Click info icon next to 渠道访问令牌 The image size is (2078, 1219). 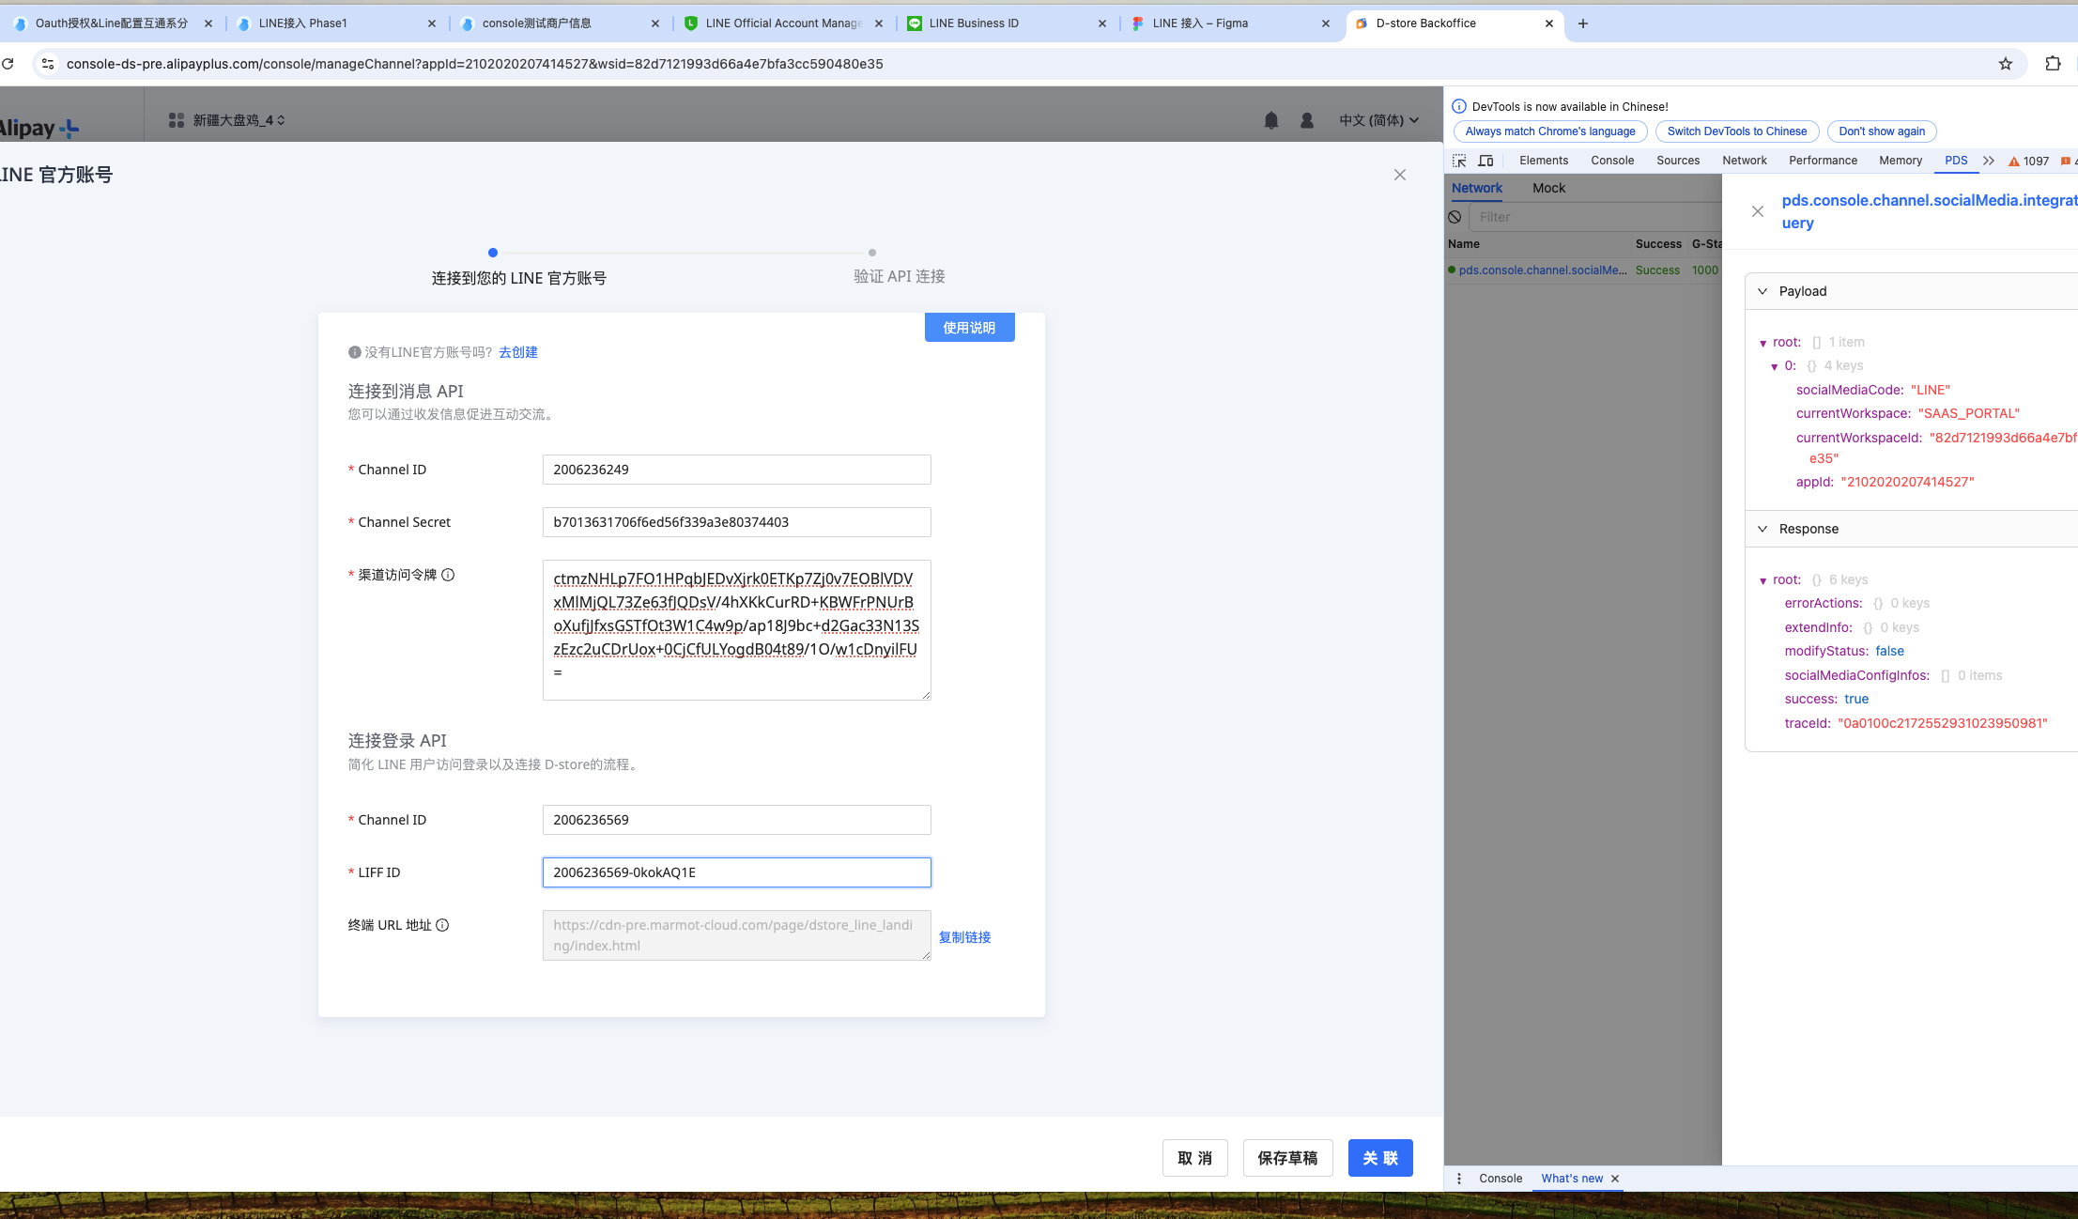[x=448, y=575]
